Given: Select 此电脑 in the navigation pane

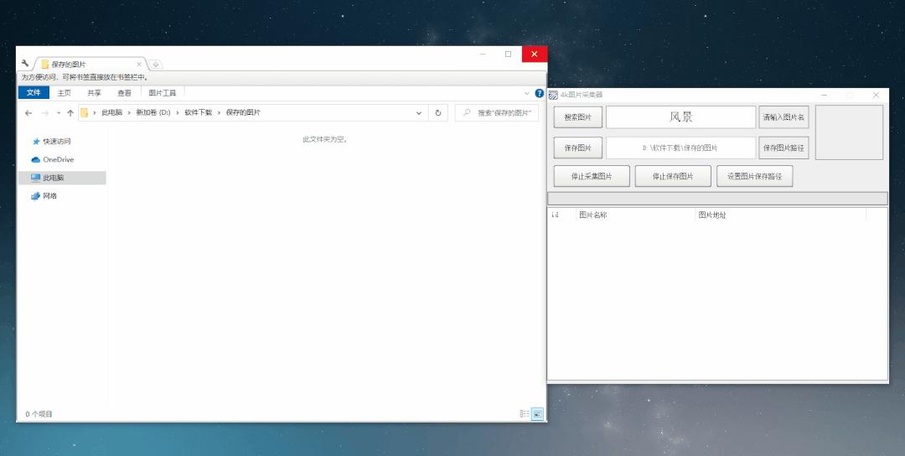Looking at the screenshot, I should (62, 178).
